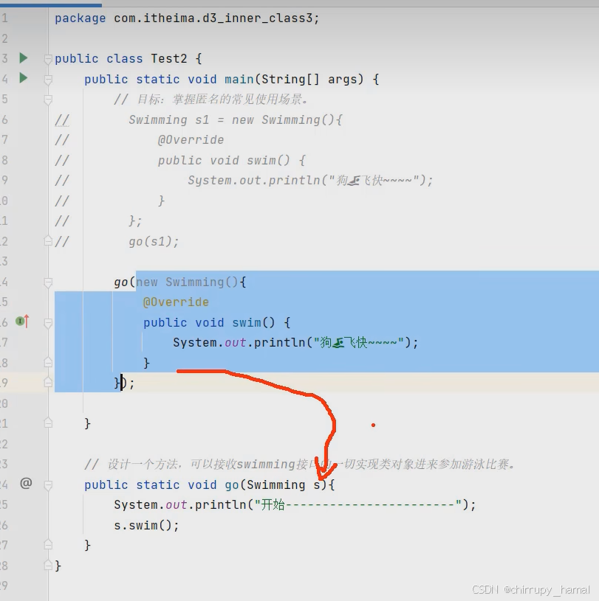This screenshot has height=601, width=599.
Task: Toggle the fold marker at the commented go(s1) line
Action: (x=48, y=240)
